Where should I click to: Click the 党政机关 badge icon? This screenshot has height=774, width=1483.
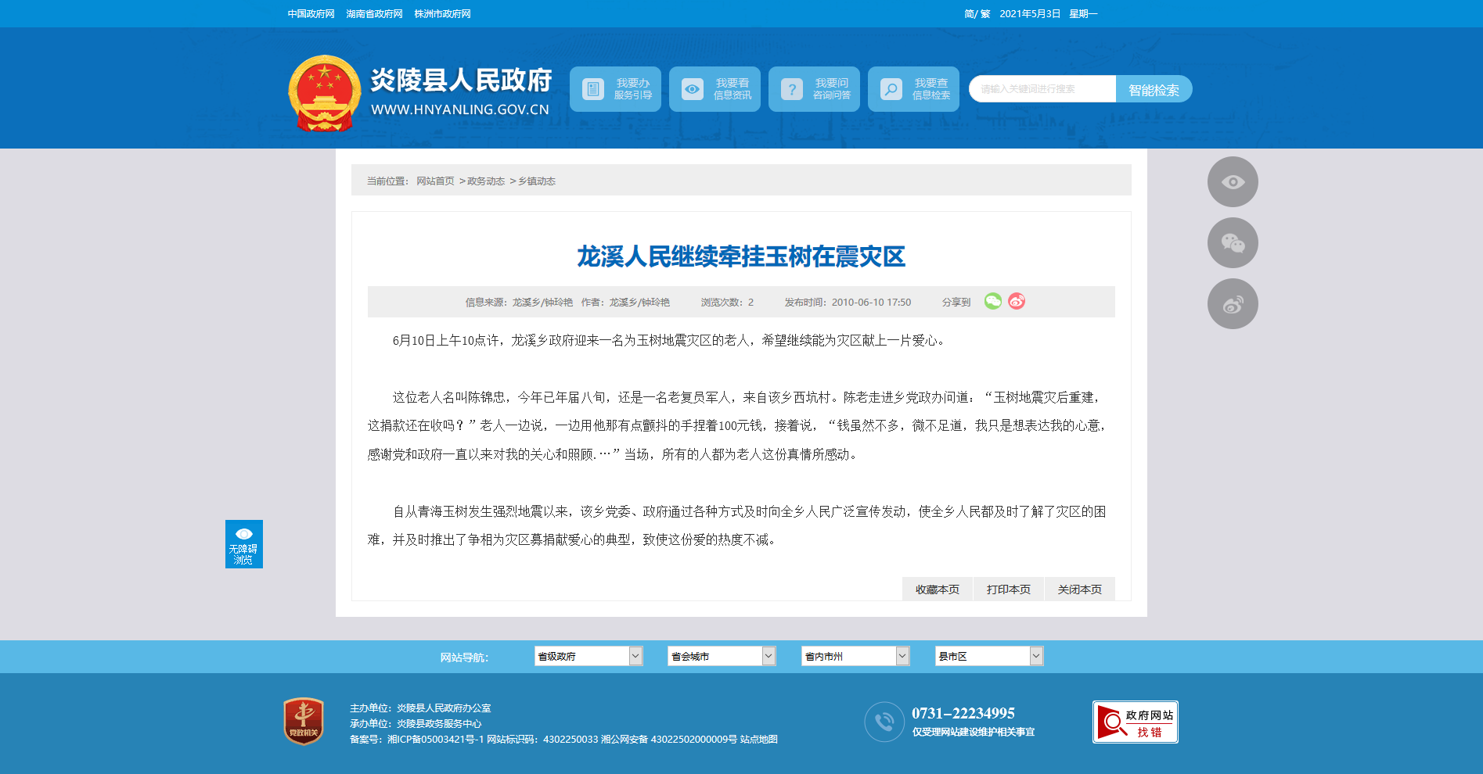coord(304,722)
